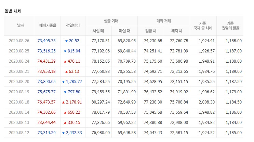Click the 기준 국제 금 시세 header
The height and width of the screenshot is (142, 254).
pyautogui.click(x=203, y=26)
